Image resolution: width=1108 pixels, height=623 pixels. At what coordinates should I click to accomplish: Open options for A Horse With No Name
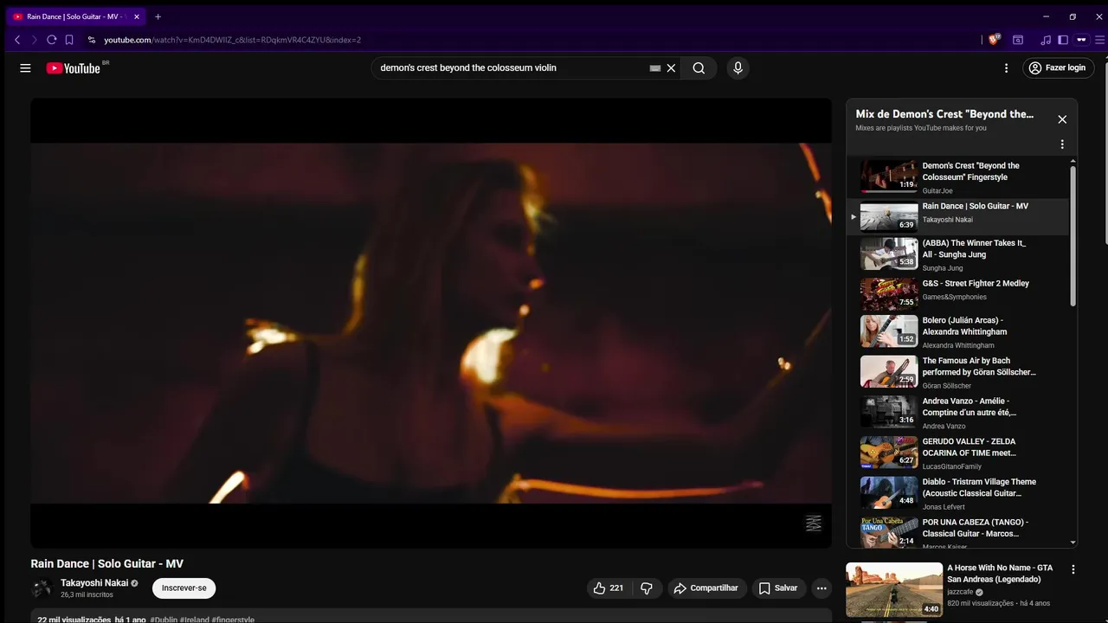pos(1073,569)
